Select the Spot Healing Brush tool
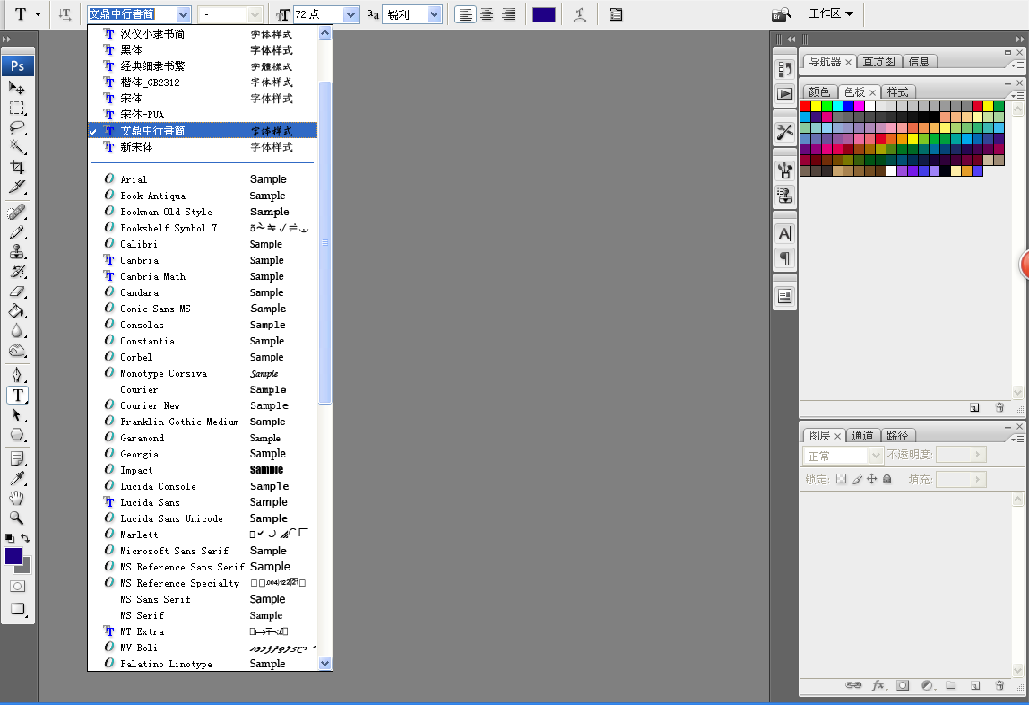 [x=16, y=212]
